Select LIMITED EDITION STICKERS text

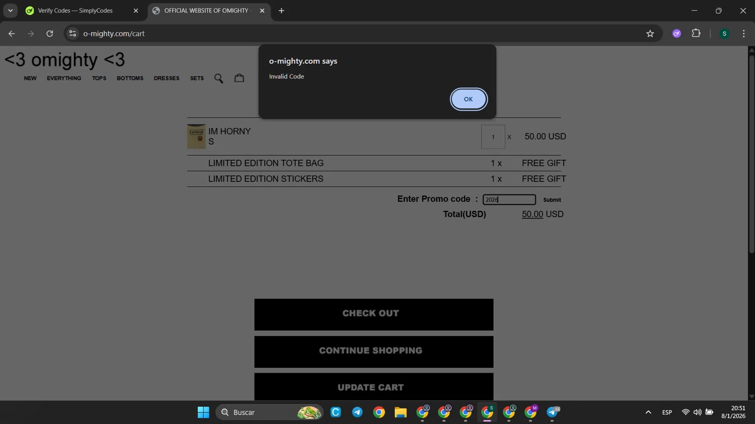click(266, 179)
